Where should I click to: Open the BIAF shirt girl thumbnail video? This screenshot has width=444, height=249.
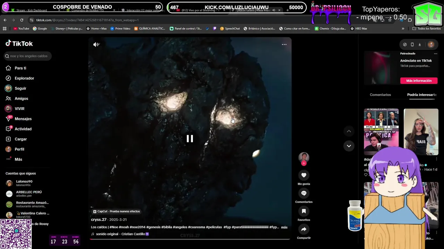tap(421, 132)
